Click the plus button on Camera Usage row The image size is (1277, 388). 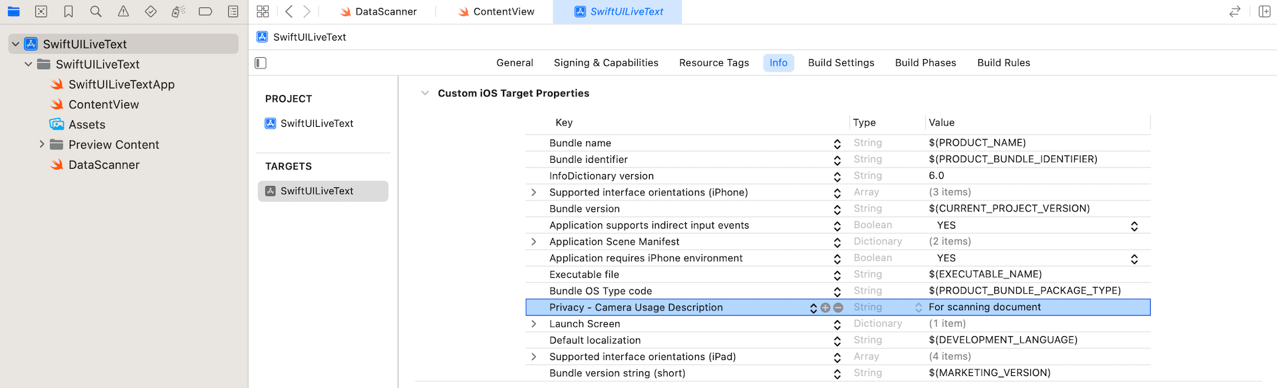(825, 308)
